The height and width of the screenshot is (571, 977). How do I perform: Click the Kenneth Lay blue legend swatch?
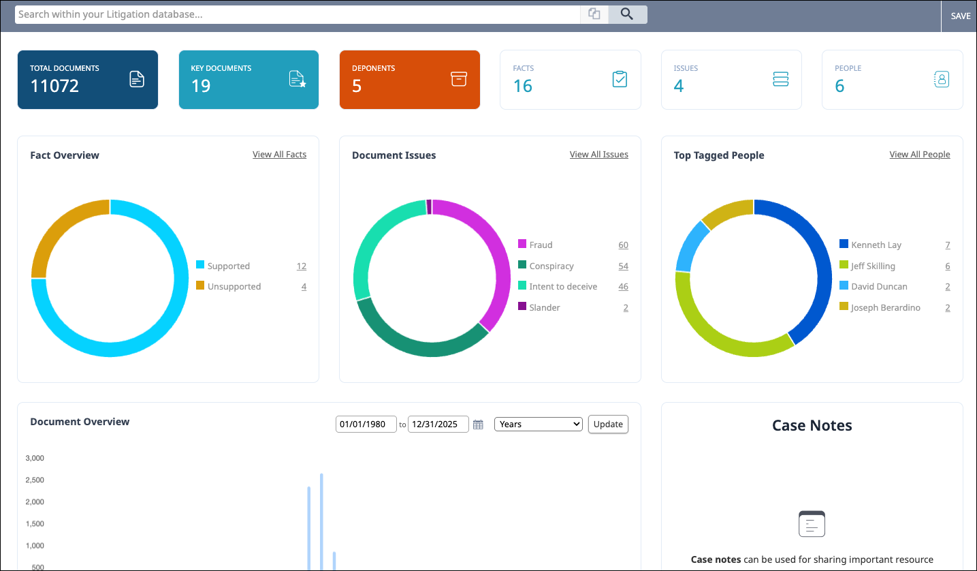pos(844,244)
